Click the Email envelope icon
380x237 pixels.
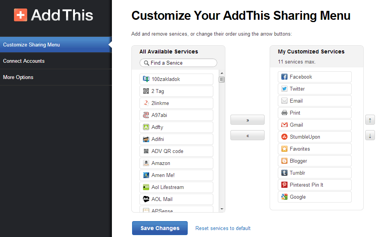[284, 101]
